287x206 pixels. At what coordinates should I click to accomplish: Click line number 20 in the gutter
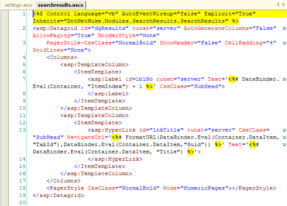tap(22, 203)
